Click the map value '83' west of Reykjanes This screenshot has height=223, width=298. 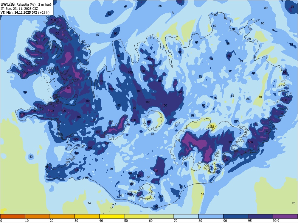[x=31, y=157]
